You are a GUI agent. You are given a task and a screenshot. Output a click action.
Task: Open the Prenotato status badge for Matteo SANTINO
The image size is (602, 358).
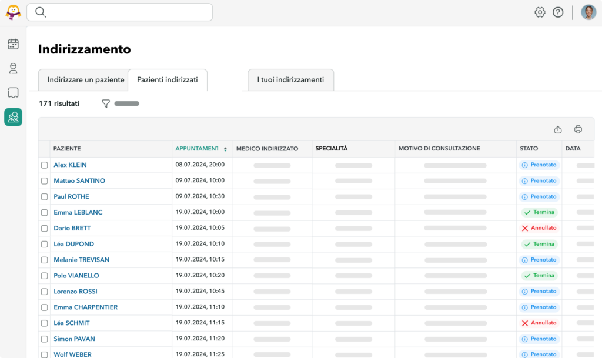click(x=539, y=180)
